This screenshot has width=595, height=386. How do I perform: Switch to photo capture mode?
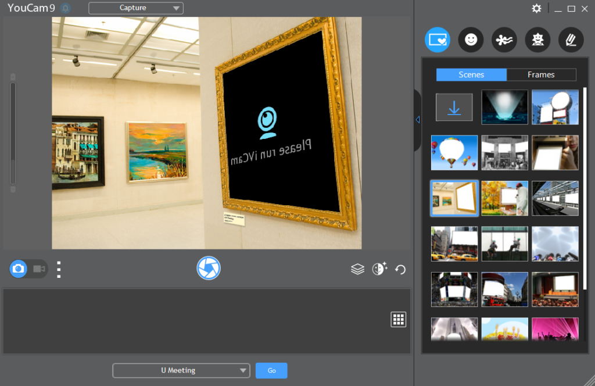click(18, 269)
